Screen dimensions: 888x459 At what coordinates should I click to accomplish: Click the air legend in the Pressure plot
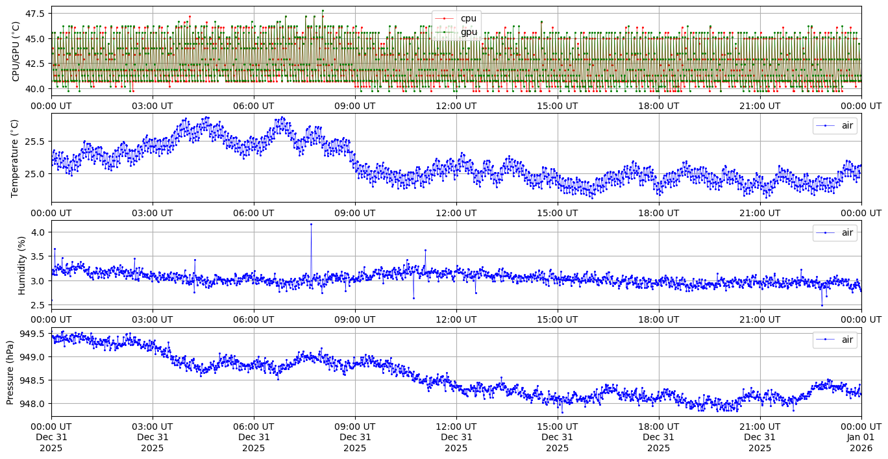[835, 340]
